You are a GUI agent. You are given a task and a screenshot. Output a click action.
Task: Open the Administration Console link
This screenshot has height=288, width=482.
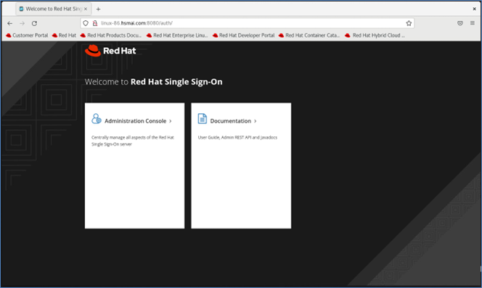pyautogui.click(x=135, y=121)
